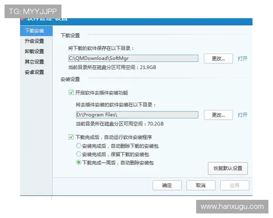Click the 将去插件安装的软件安装在以下目录 label
The width and height of the screenshot is (273, 218).
coord(116,104)
